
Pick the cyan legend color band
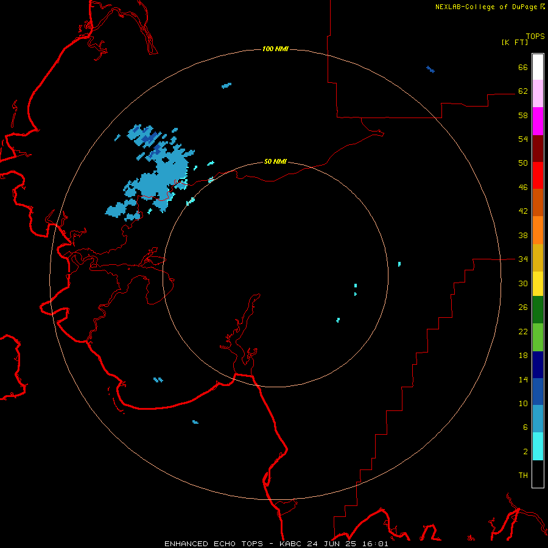coord(538,446)
